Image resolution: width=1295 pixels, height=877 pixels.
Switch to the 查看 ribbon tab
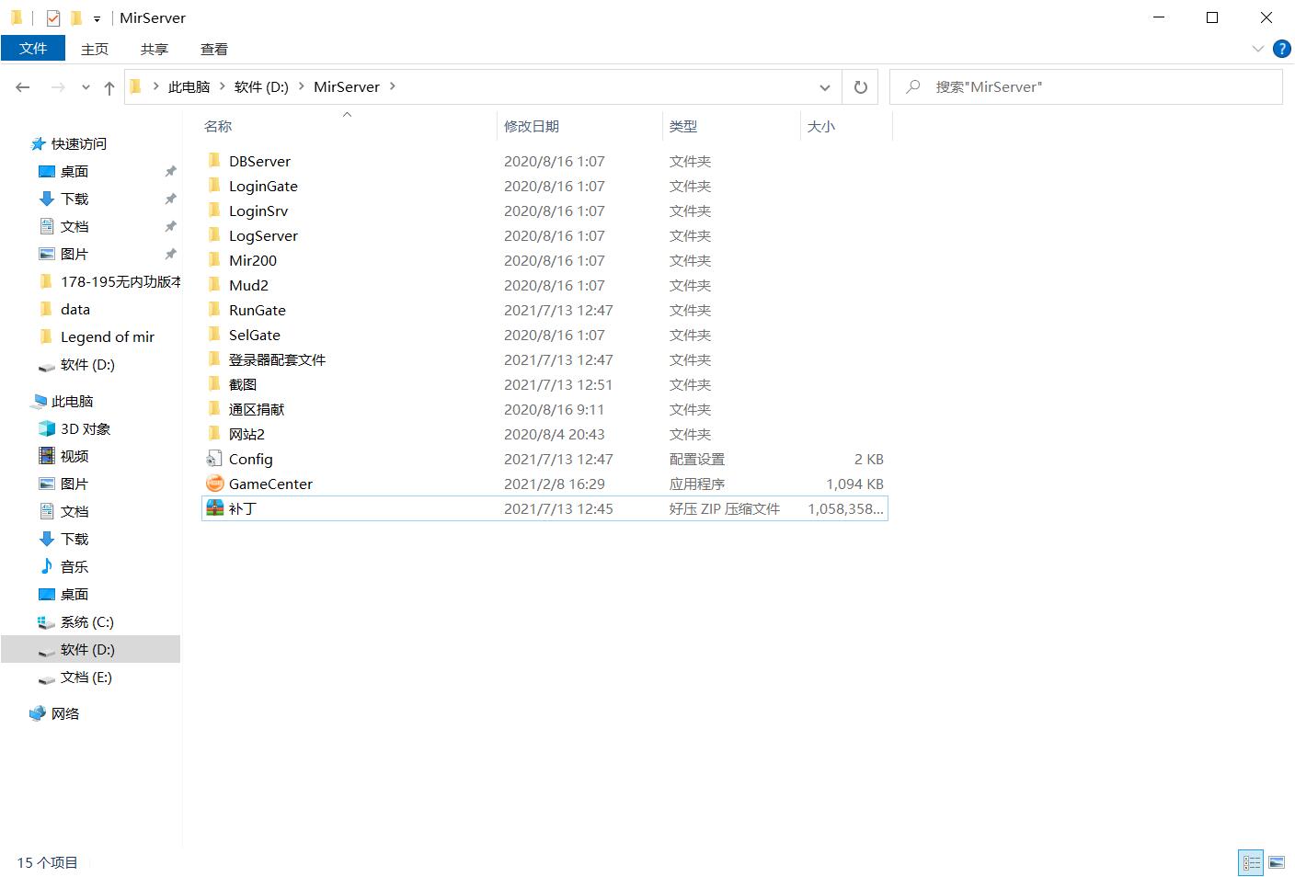214,49
